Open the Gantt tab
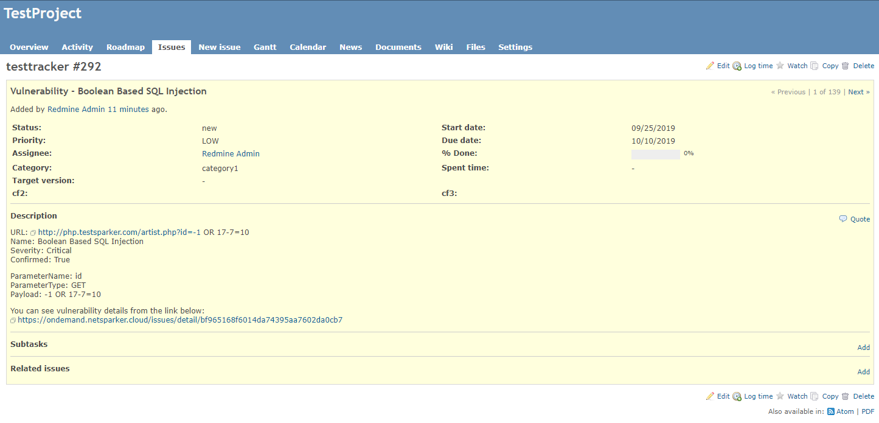This screenshot has width=879, height=423. click(x=265, y=47)
